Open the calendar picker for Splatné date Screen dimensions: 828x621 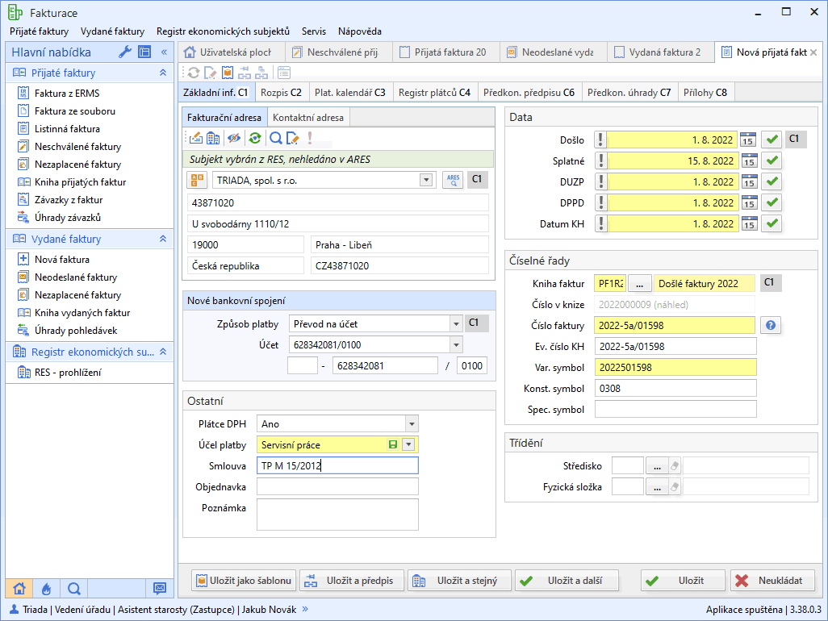click(x=748, y=160)
